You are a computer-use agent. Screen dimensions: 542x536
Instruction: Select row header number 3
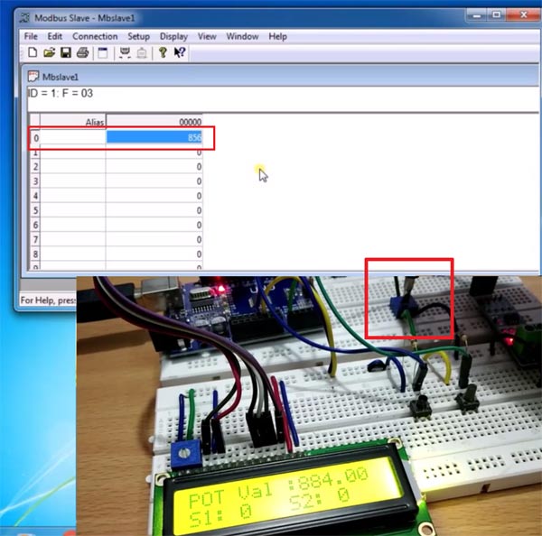pyautogui.click(x=35, y=181)
